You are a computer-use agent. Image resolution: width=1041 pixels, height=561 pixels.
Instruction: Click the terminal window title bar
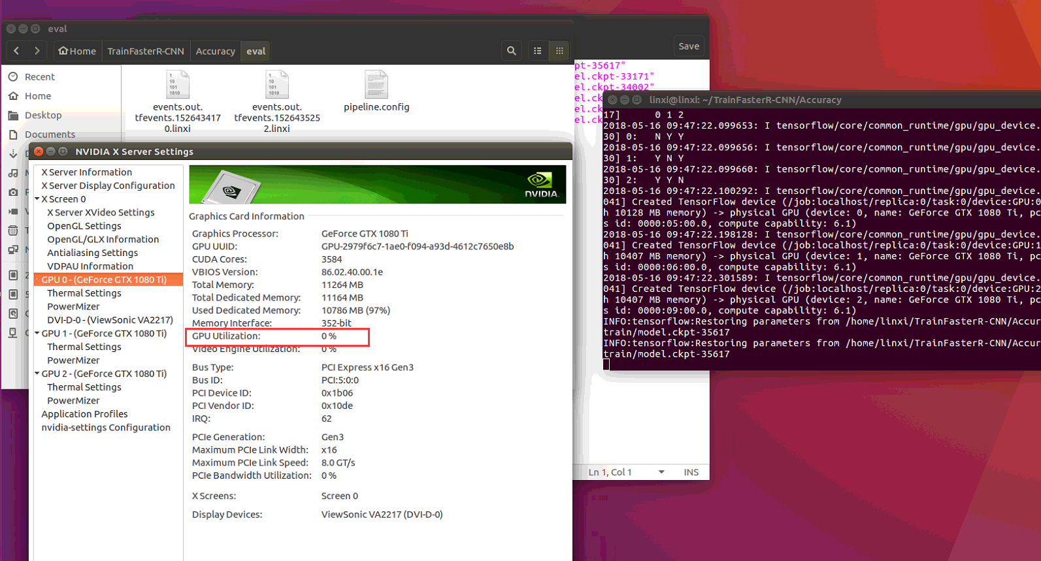pyautogui.click(x=821, y=99)
